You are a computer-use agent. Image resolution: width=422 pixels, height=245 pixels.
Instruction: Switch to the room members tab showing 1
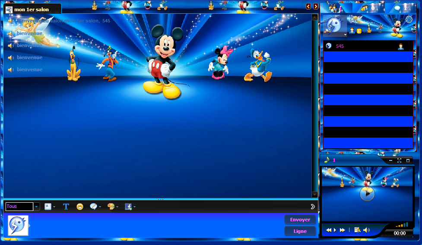(x=336, y=8)
